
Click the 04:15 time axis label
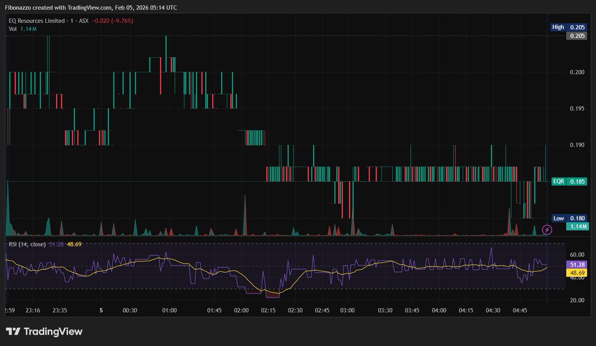[466, 310]
